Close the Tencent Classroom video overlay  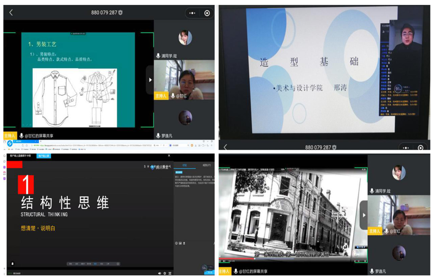pyautogui.click(x=169, y=156)
